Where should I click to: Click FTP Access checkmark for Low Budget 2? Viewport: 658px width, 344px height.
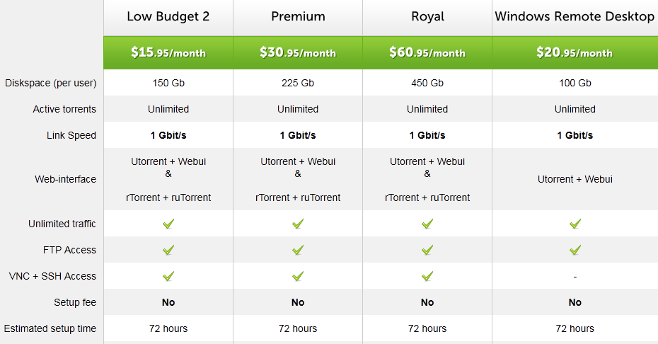click(168, 250)
